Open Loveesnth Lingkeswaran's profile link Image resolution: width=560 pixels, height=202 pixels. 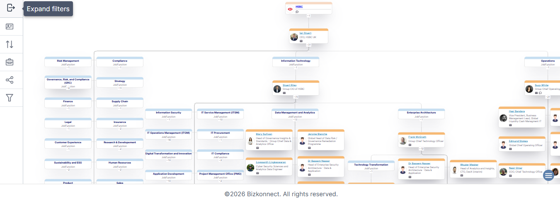(x=271, y=163)
